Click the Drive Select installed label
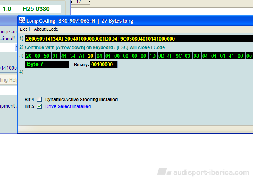 [68, 106]
